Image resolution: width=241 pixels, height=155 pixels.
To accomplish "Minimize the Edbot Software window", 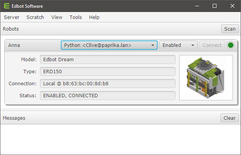I will [197, 6].
